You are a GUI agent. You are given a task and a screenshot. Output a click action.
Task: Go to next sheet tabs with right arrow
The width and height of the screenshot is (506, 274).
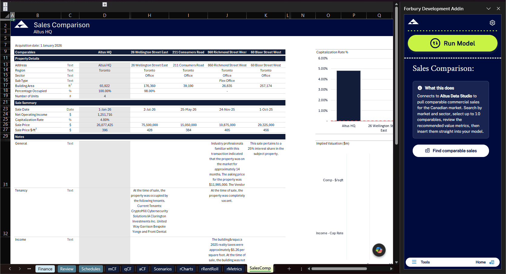point(20,269)
